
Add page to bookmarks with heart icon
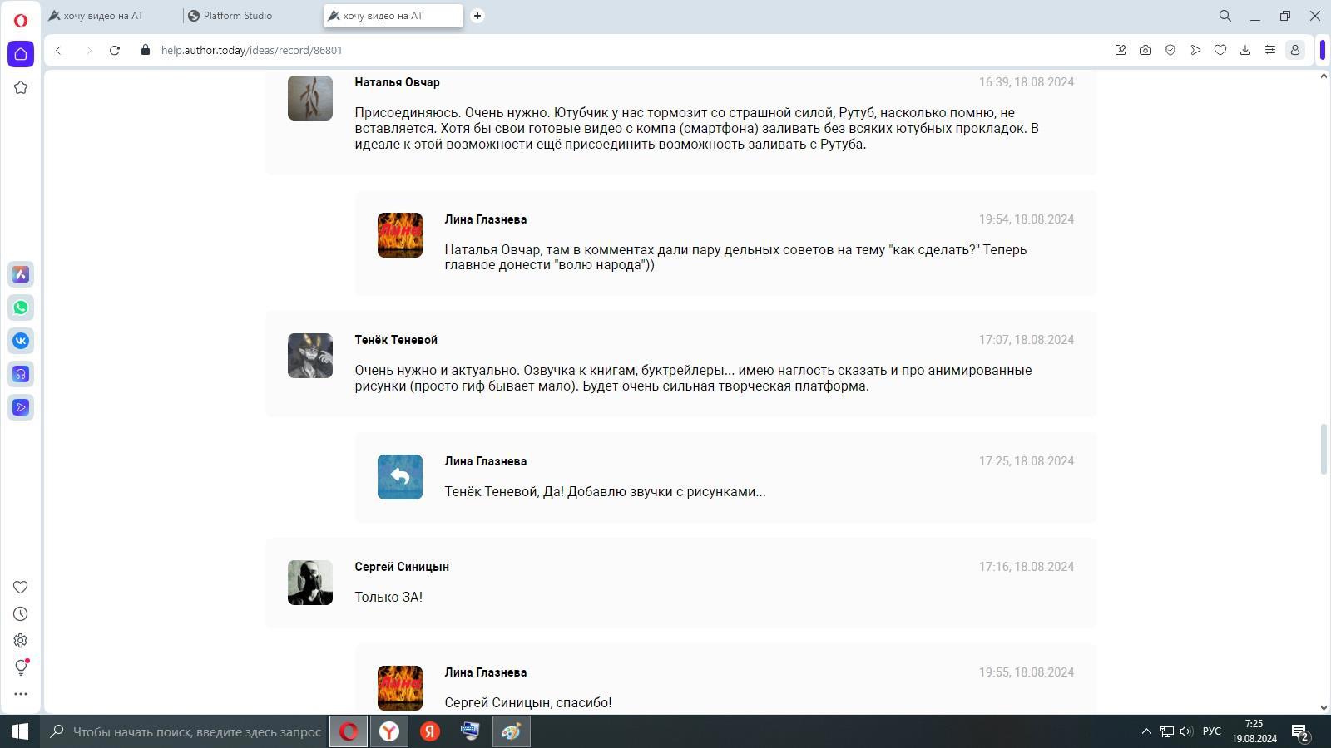[x=1220, y=50]
